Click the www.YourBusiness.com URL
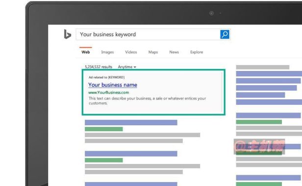 coord(109,93)
